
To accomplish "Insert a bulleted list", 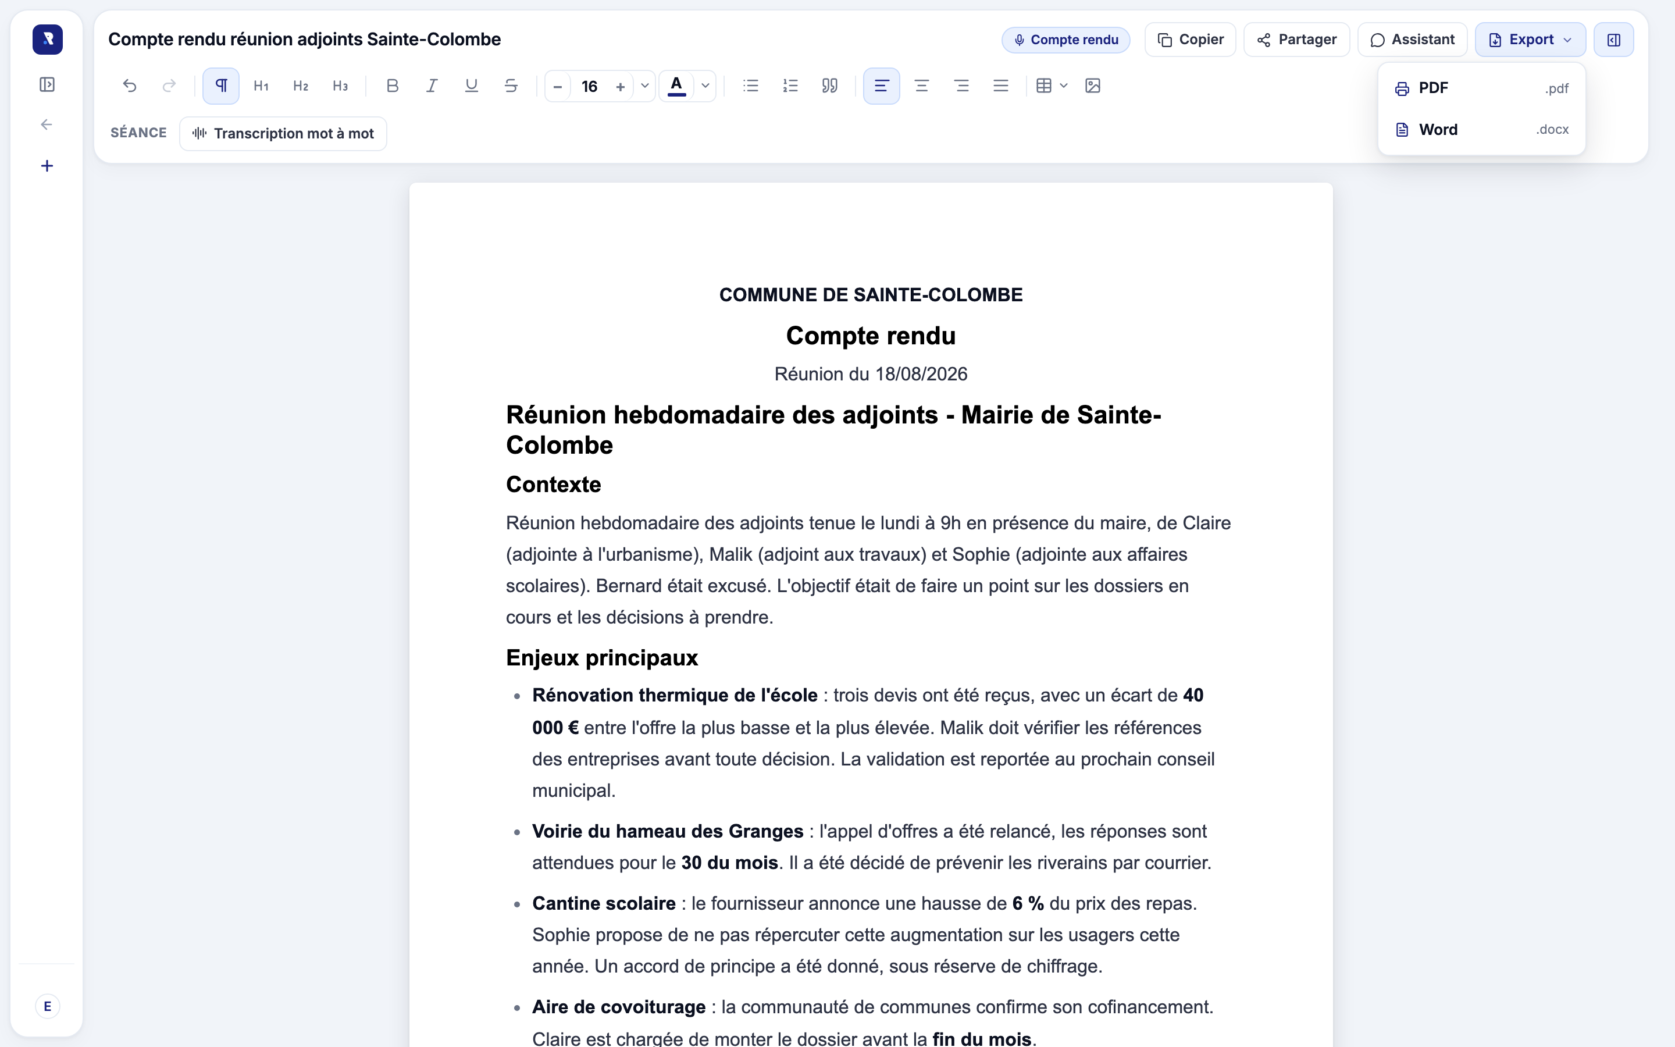I will pyautogui.click(x=751, y=86).
